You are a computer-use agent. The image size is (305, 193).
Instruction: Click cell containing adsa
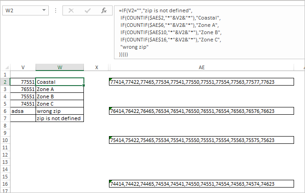[x=23, y=111]
